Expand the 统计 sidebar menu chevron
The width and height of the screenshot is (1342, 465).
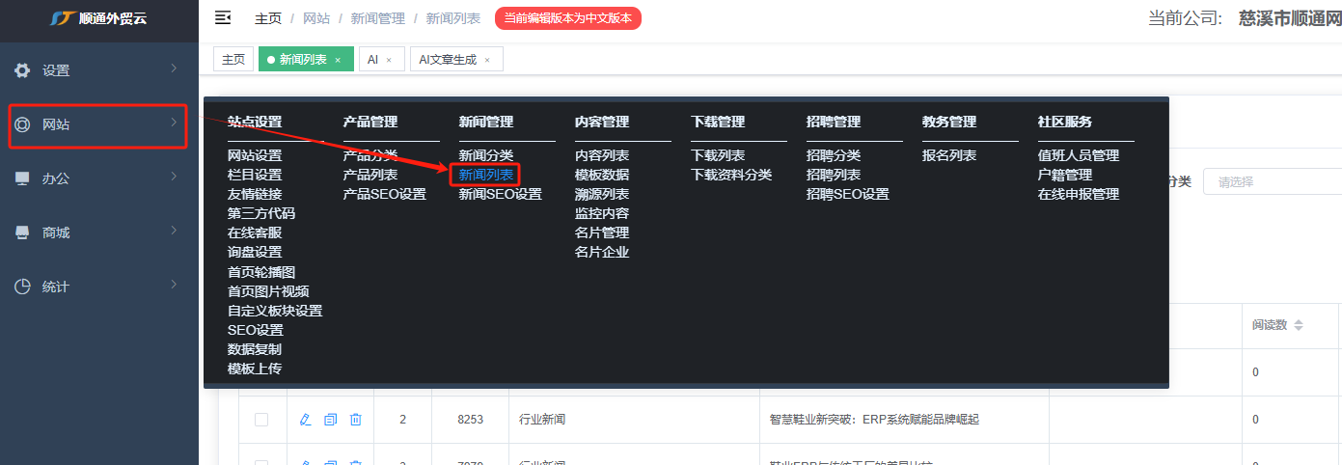point(174,285)
